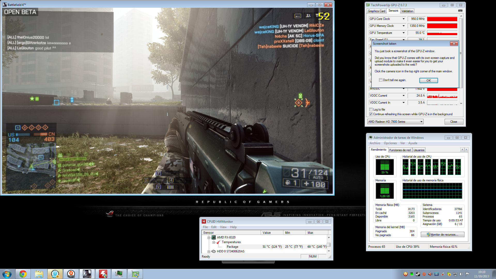
Task: Open the Help menu in HWMonitor
Action: (233, 227)
